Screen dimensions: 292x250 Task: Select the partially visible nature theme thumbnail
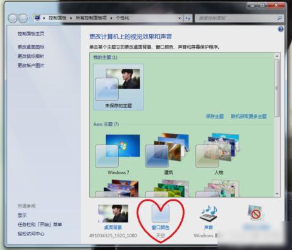point(168,188)
